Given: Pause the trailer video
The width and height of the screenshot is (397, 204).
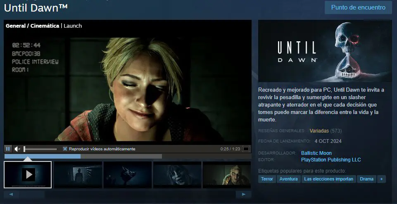Looking at the screenshot, I should pos(8,149).
